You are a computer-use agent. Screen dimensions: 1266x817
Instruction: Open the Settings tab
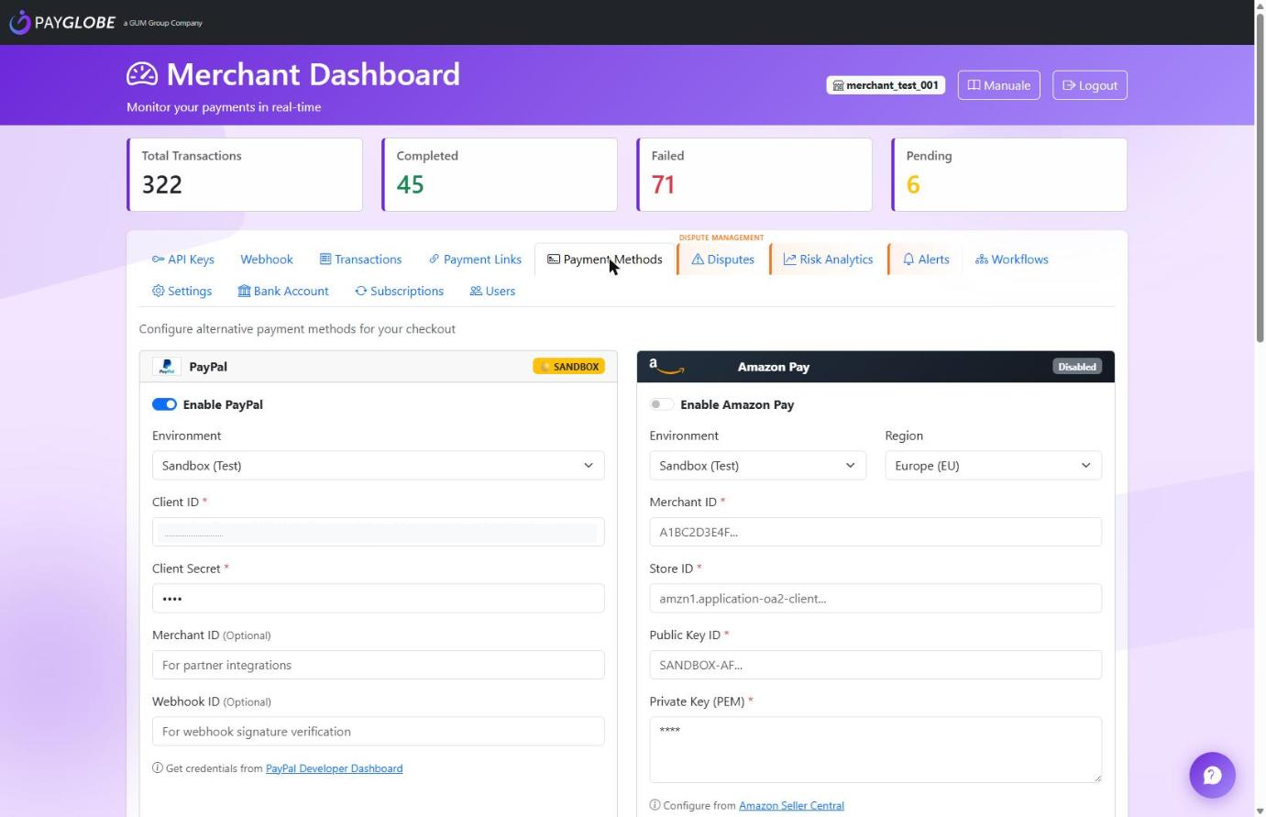(182, 291)
